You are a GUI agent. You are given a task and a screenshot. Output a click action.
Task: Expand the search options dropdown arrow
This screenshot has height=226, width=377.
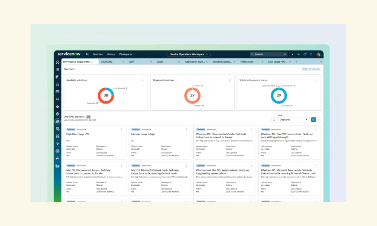click(285, 54)
